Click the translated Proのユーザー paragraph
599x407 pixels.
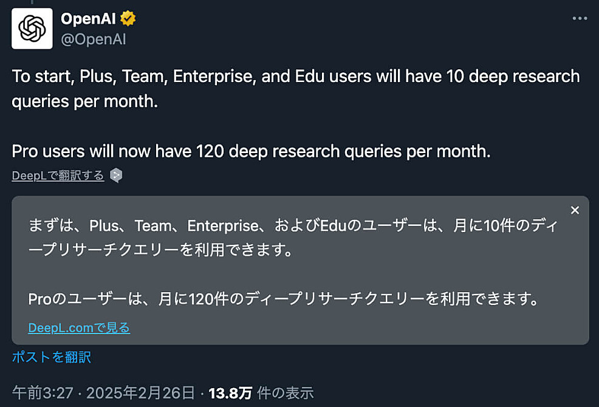tap(283, 299)
